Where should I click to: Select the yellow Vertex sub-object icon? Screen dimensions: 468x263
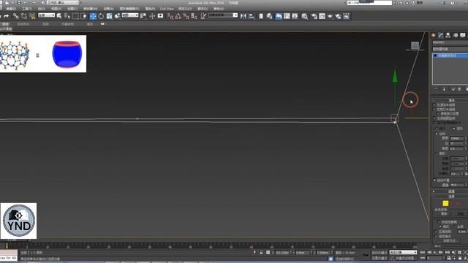(445, 203)
